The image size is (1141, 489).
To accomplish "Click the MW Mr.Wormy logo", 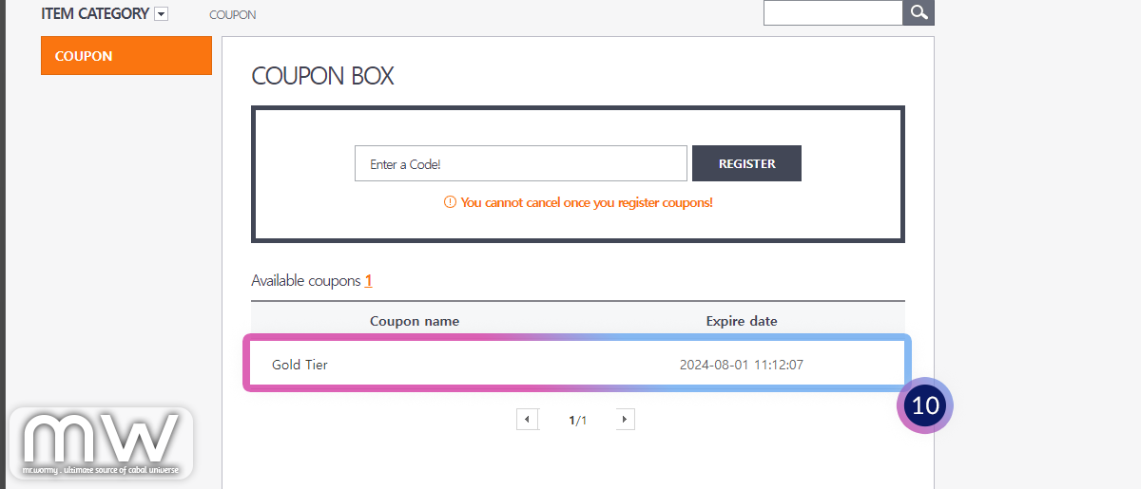I will [x=101, y=443].
